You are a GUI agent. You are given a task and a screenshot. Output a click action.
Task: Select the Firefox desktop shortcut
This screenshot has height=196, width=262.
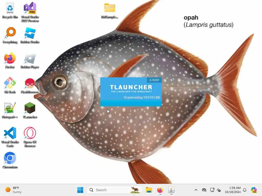[10, 60]
